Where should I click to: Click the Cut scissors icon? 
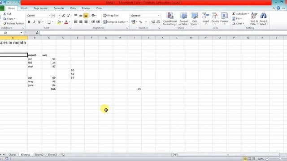click(x=4, y=14)
